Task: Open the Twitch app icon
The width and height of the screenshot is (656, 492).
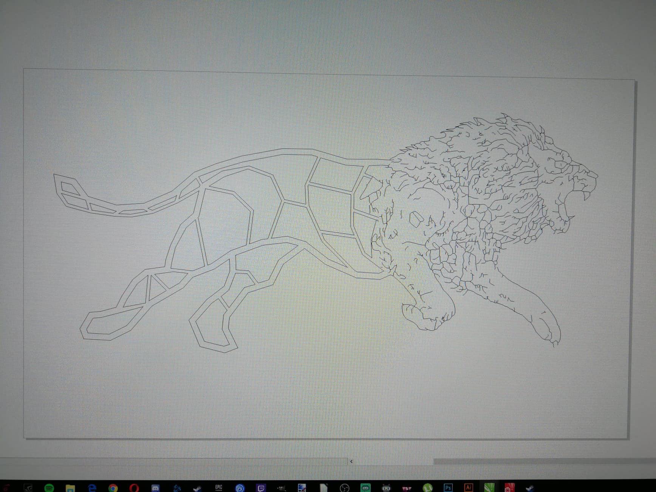Action: point(261,488)
